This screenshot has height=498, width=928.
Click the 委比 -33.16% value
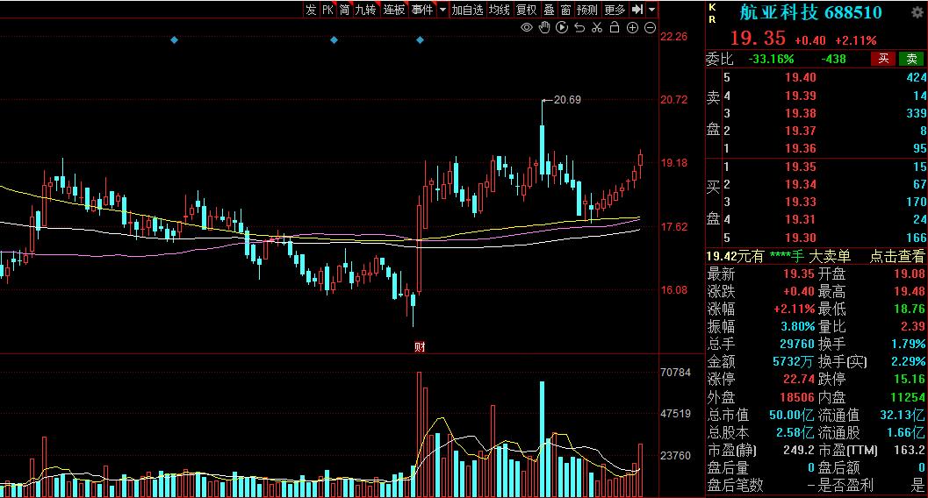[771, 59]
